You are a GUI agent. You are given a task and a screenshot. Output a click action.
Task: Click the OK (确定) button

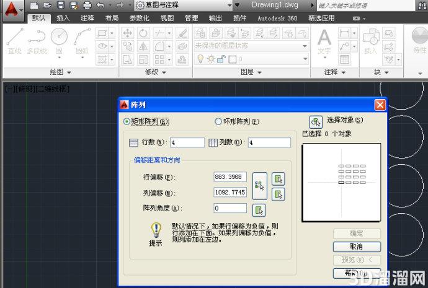point(357,233)
